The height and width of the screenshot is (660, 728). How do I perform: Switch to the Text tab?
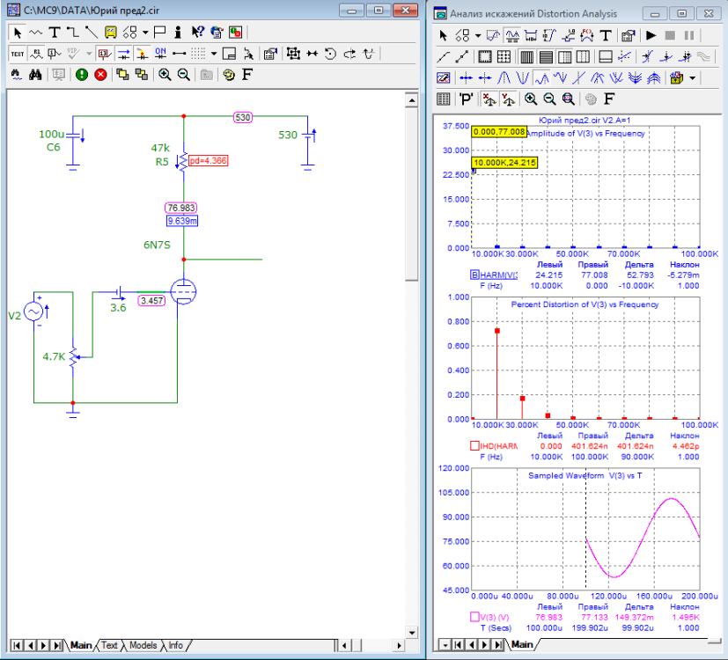click(x=109, y=645)
